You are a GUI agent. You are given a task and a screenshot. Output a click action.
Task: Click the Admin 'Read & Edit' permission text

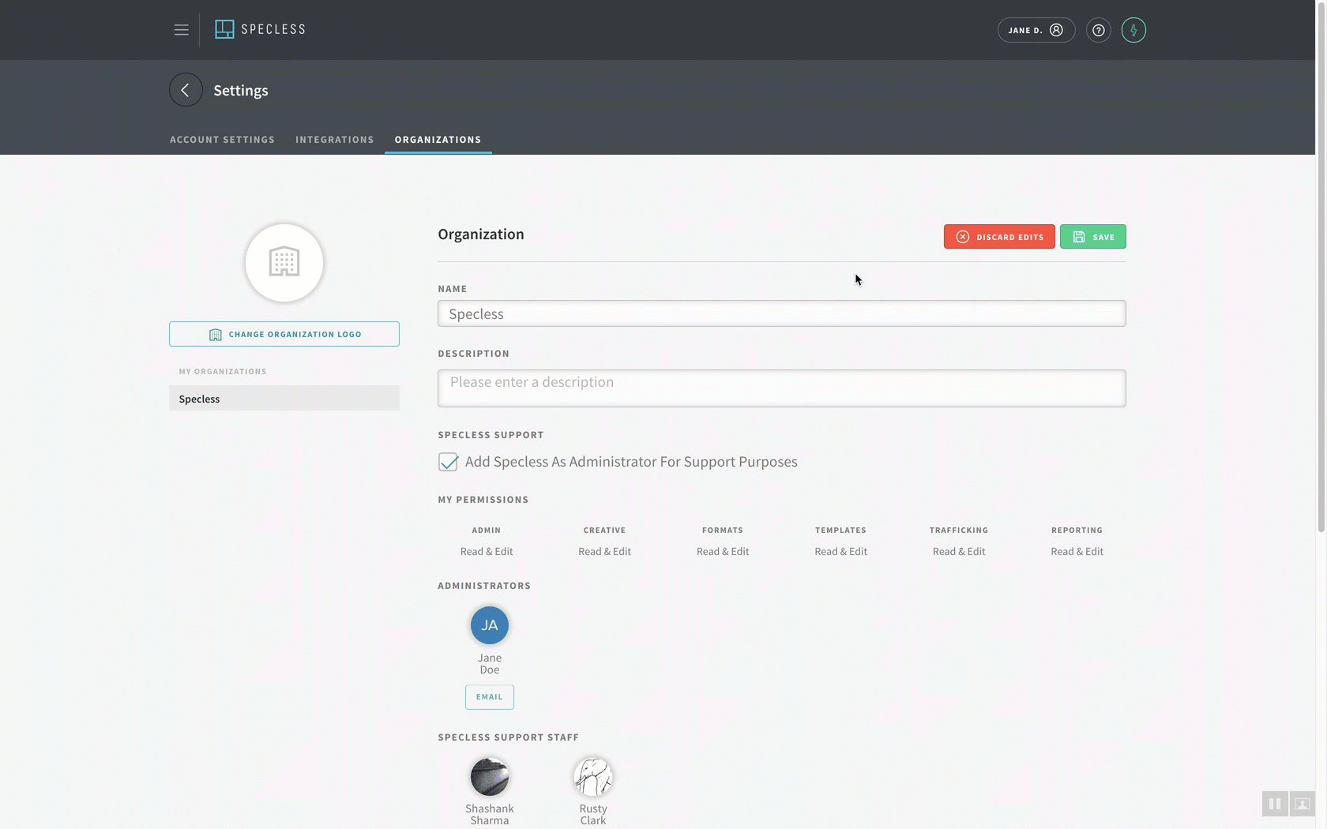pyautogui.click(x=487, y=551)
